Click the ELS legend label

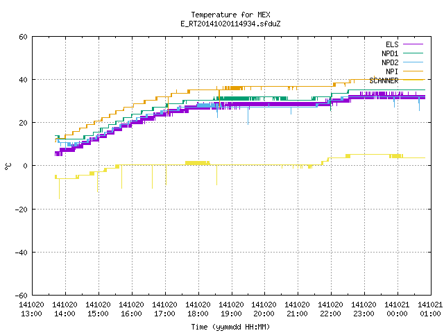(392, 44)
